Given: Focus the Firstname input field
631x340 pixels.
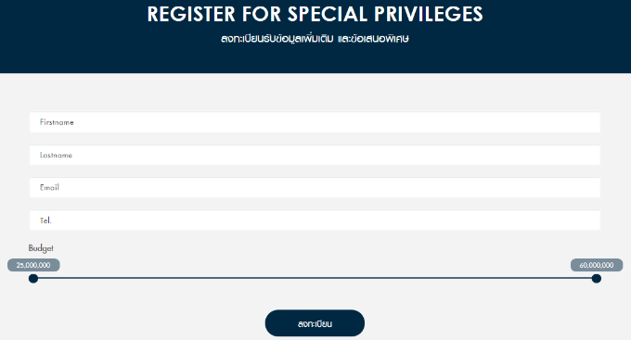Looking at the screenshot, I should click(315, 122).
